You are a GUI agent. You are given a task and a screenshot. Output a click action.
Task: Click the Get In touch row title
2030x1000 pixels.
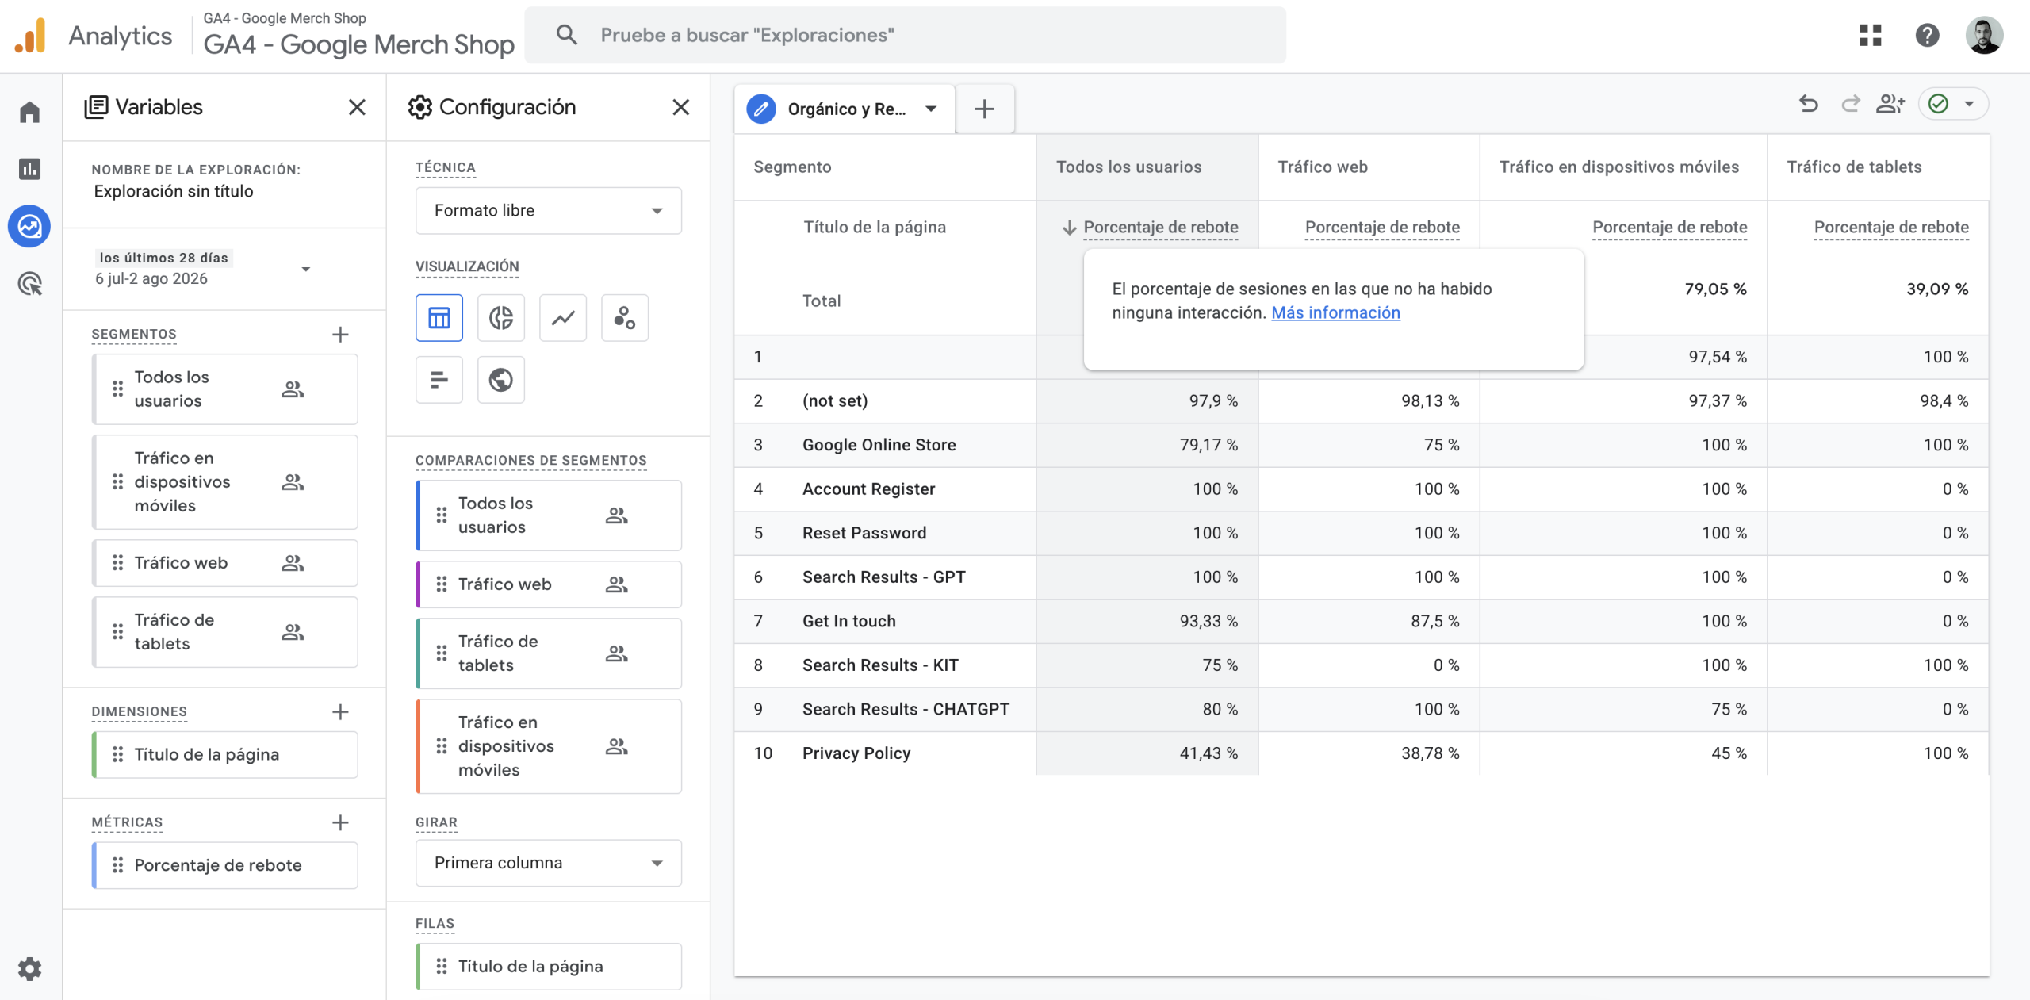(x=849, y=621)
